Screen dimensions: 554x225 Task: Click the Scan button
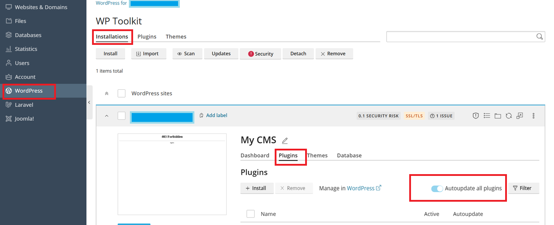click(186, 54)
